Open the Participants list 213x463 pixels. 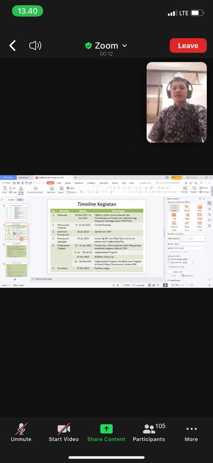(x=149, y=432)
